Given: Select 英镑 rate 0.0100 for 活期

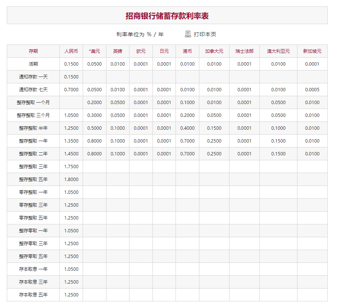Looking at the screenshot, I should (118, 64).
